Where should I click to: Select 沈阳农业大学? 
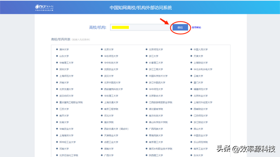[x=111, y=69]
